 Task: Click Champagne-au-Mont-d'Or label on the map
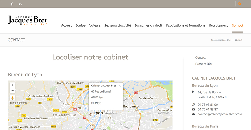[70, 83]
